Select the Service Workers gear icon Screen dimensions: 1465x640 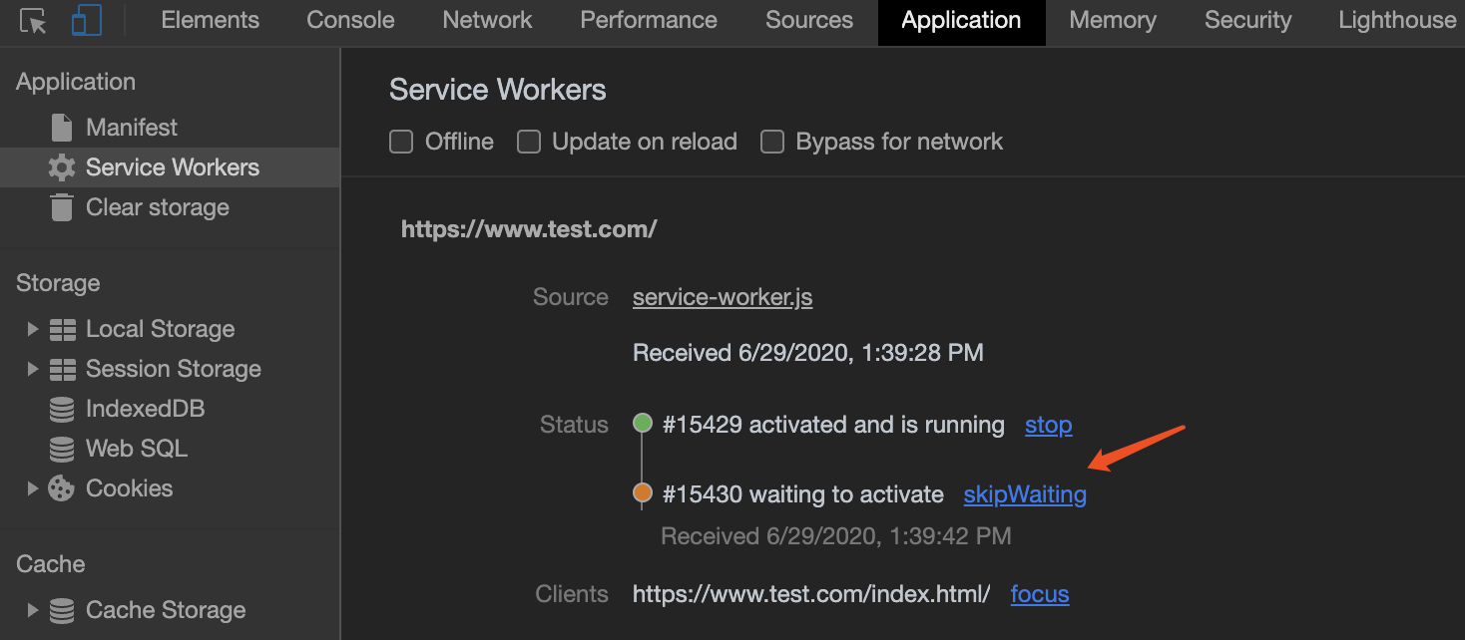[x=62, y=167]
